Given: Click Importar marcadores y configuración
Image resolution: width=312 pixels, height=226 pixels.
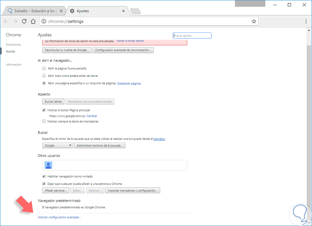Looking at the screenshot, I should point(132,191).
